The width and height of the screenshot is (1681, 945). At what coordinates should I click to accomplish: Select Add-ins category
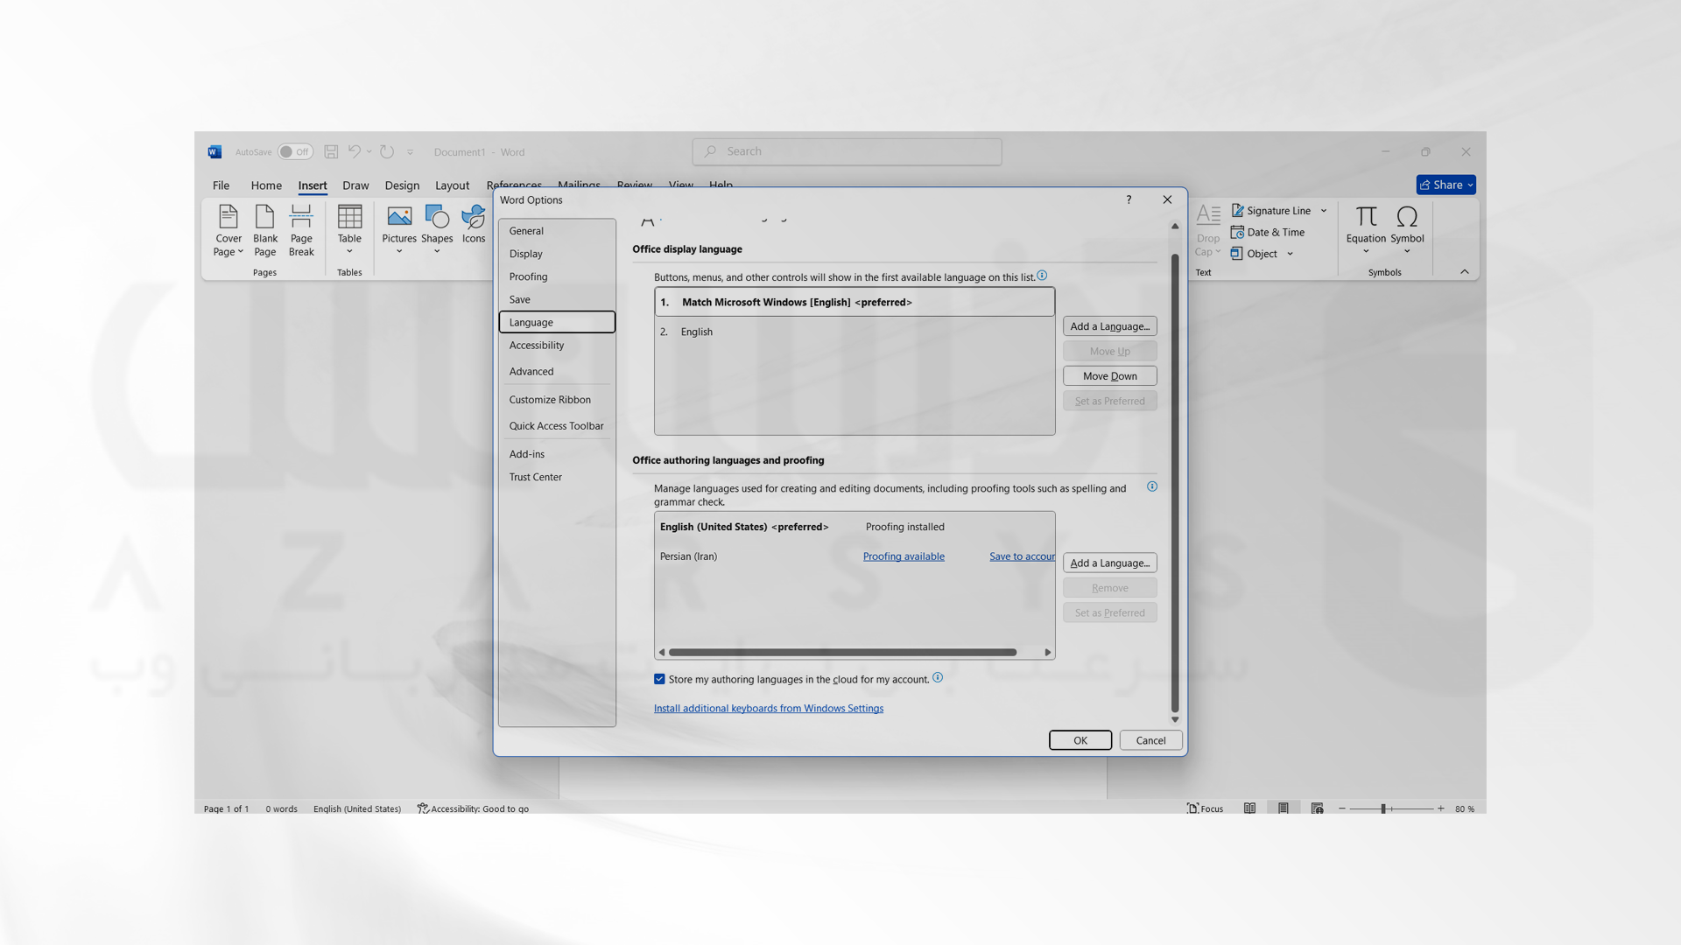pos(557,454)
